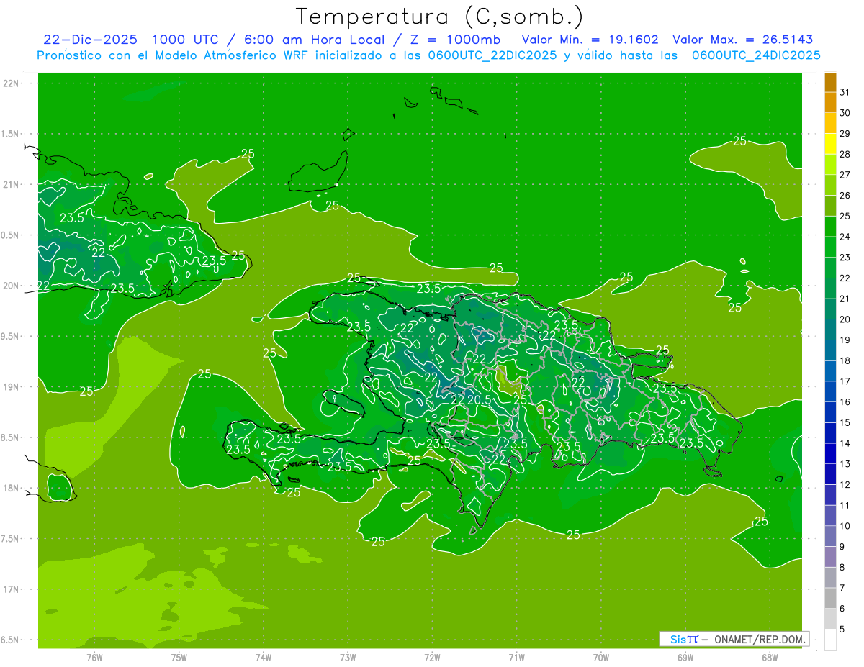Select legend scale number 10
Viewport: 864px width, 667px height.
click(x=845, y=527)
